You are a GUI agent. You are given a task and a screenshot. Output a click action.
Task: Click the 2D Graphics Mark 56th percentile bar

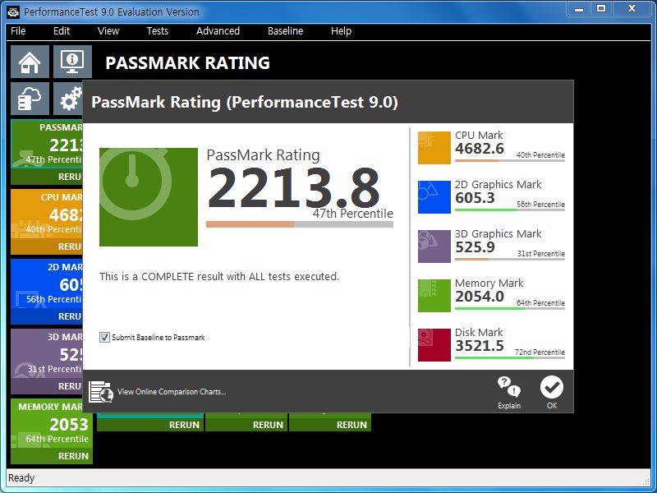click(510, 210)
